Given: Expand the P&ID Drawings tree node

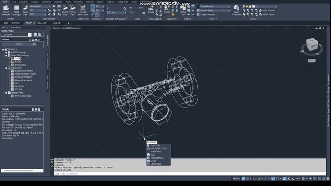Looking at the screenshot, I should [x=6, y=52].
